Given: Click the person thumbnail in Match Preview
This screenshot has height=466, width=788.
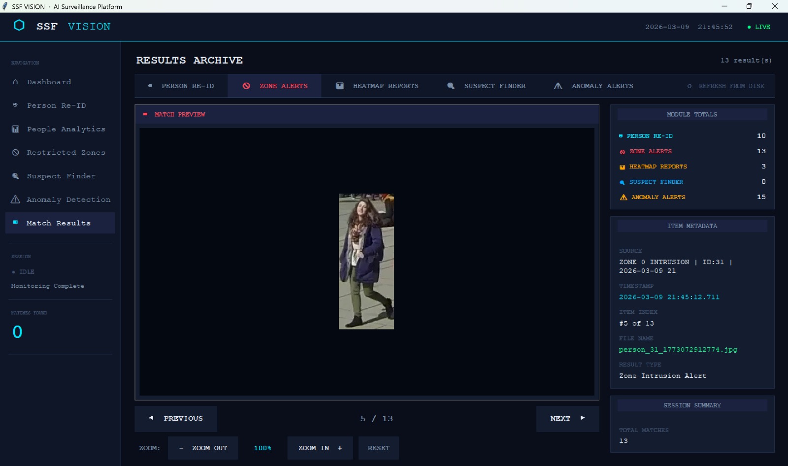Looking at the screenshot, I should (366, 261).
